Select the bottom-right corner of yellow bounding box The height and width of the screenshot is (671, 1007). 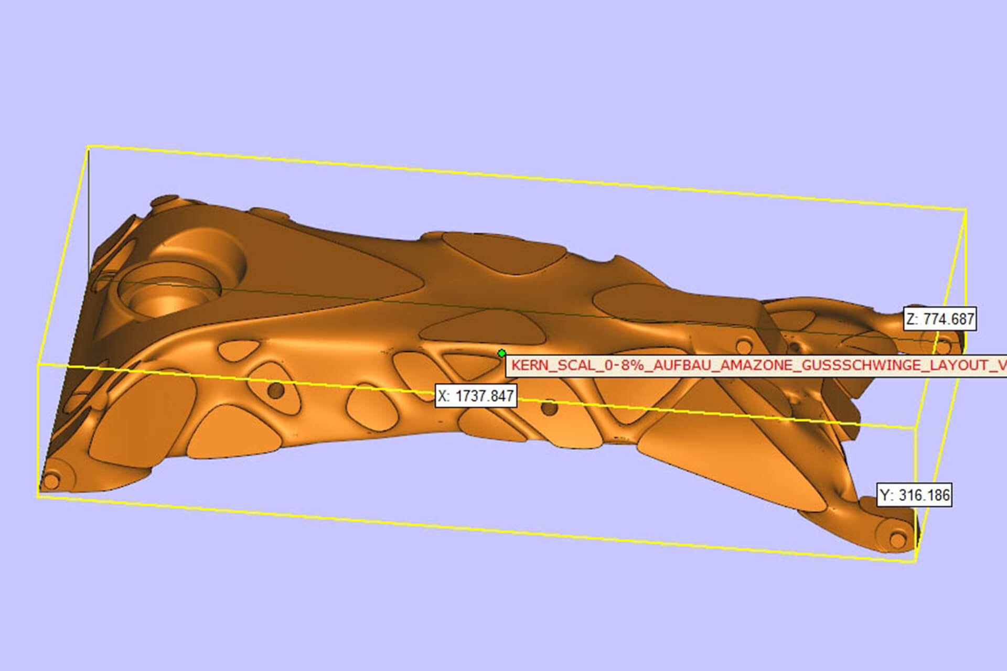916,562
